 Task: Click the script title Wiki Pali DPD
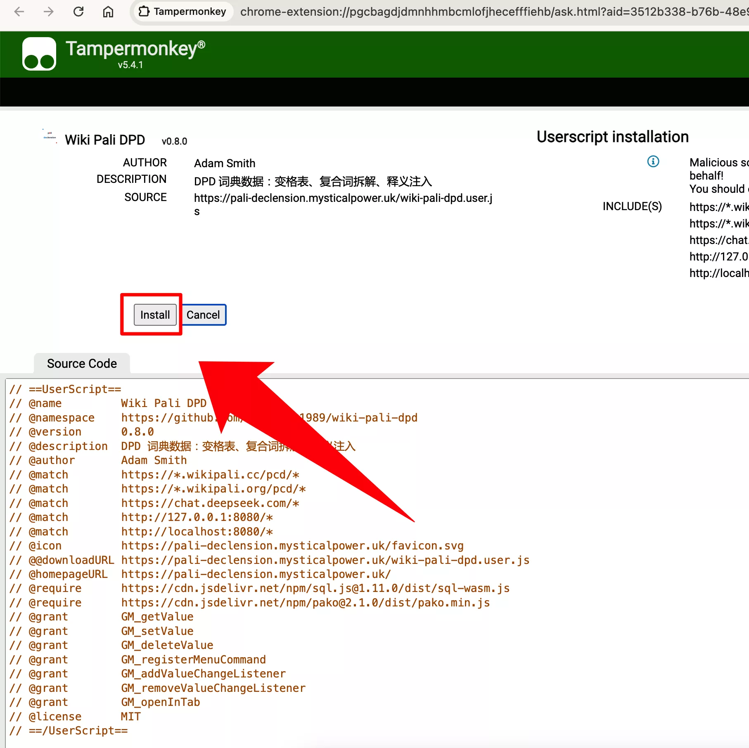105,140
